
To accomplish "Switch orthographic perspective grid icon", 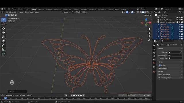I will [149, 40].
